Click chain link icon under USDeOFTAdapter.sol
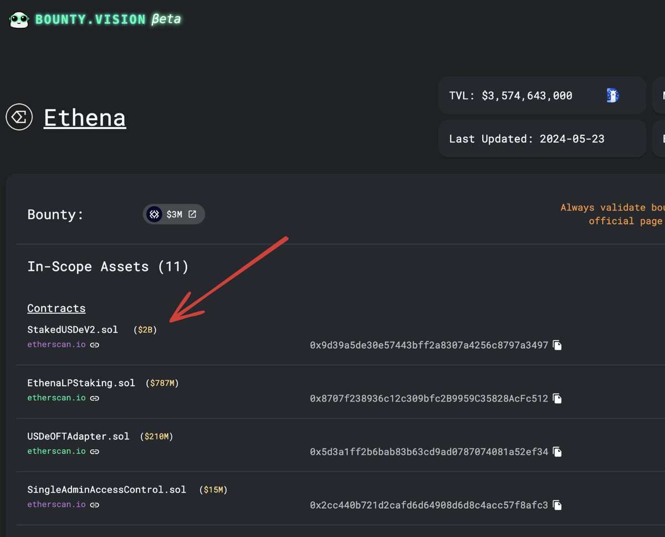The width and height of the screenshot is (665, 537). (95, 451)
